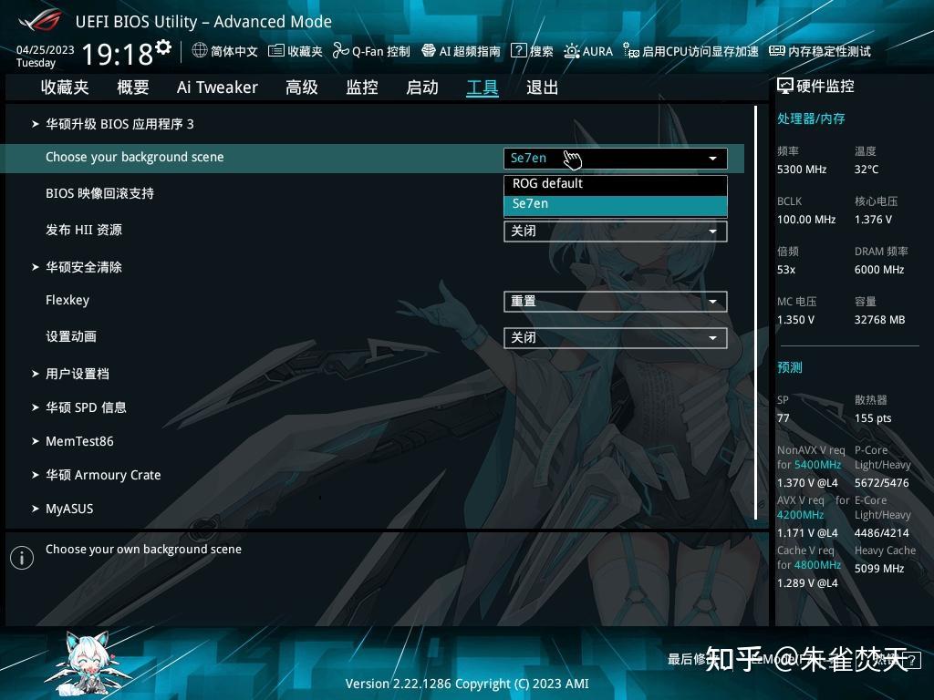Click the 1.350 V MC voltage
Viewport: 934px width, 700px height.
[x=795, y=320]
